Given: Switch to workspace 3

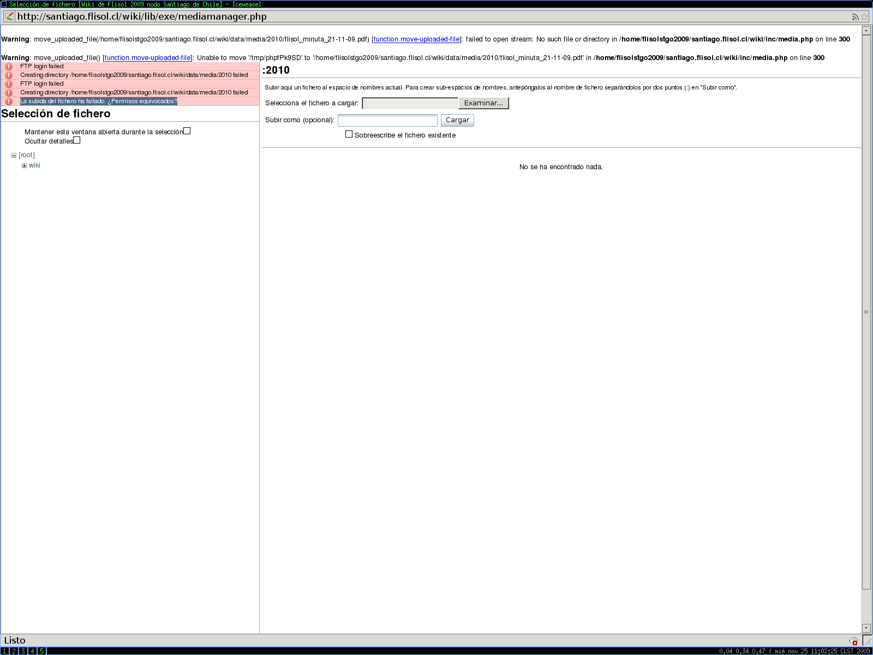Looking at the screenshot, I should point(23,651).
